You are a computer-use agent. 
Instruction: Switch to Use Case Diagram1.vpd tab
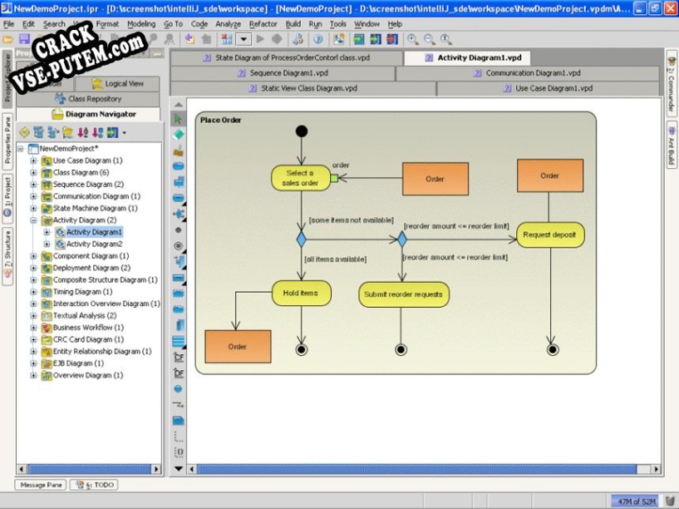click(549, 88)
